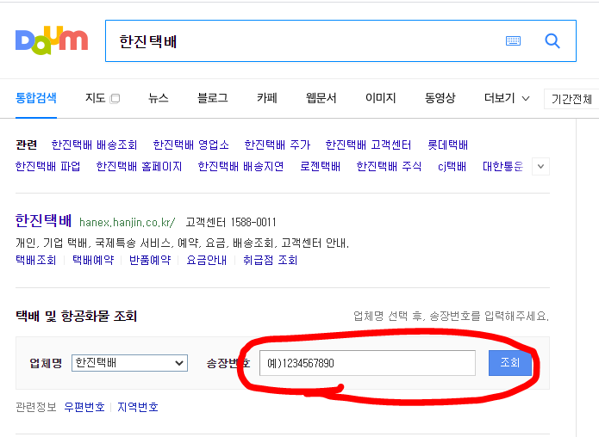Open the 취급점 조회 sublink
The image size is (599, 437).
270,260
